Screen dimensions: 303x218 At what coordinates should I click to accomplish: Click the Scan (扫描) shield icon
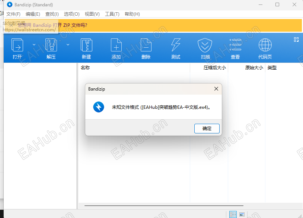pyautogui.click(x=205, y=45)
